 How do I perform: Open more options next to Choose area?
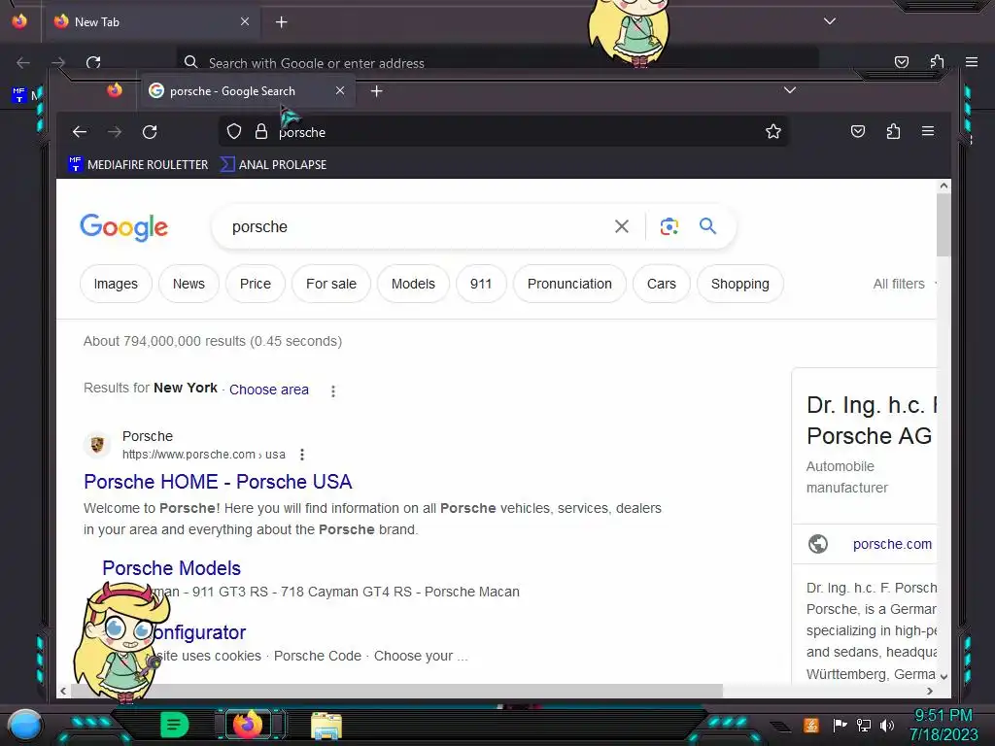[x=333, y=390]
